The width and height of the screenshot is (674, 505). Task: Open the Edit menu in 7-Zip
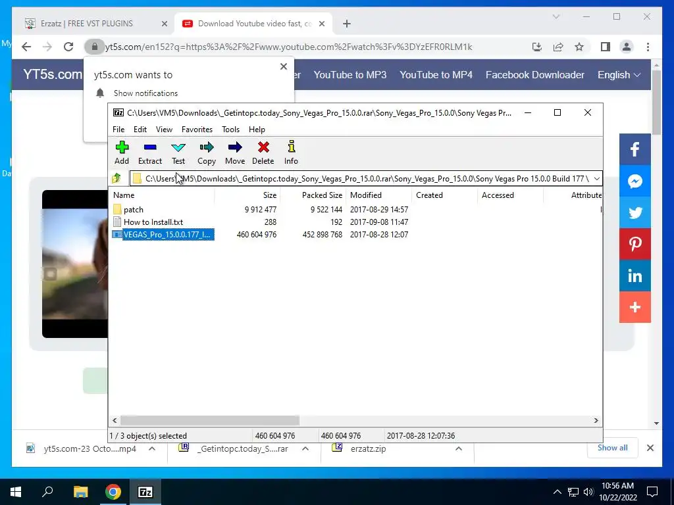pyautogui.click(x=140, y=130)
